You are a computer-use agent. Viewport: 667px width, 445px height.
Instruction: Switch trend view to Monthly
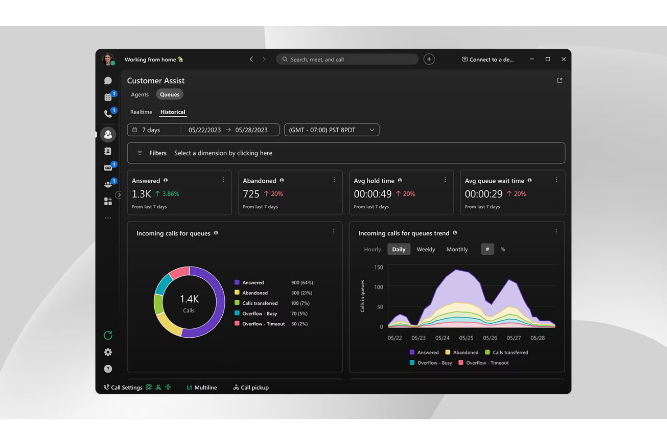457,249
